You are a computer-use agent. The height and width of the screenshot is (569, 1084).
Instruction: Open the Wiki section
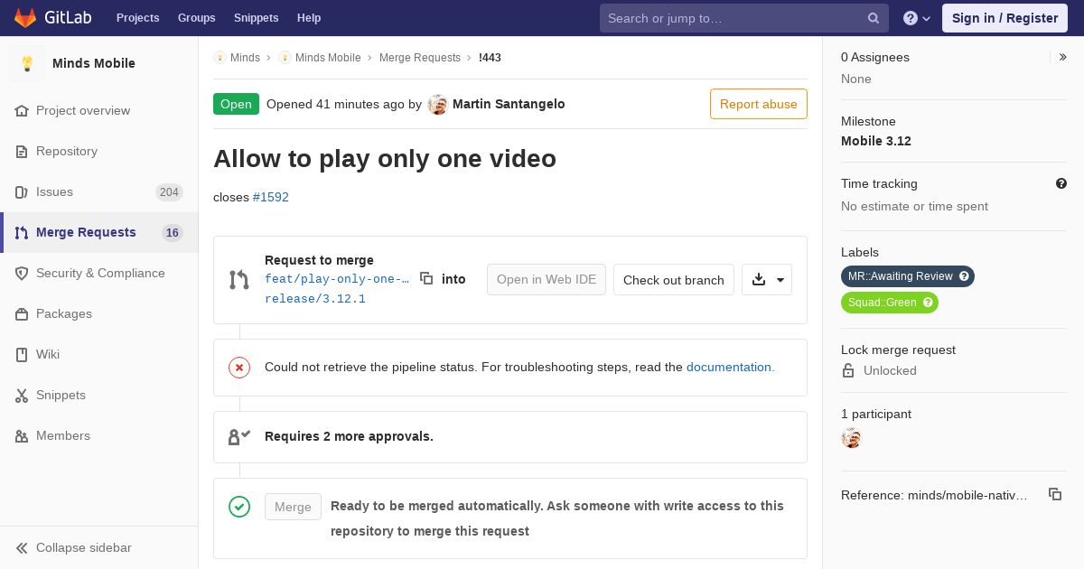(48, 355)
